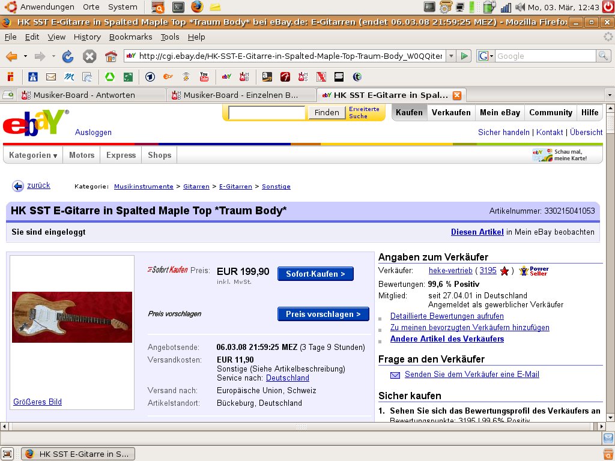Open the search engine G selector dropdown
Viewport: 615px width, 461px height.
[485, 56]
